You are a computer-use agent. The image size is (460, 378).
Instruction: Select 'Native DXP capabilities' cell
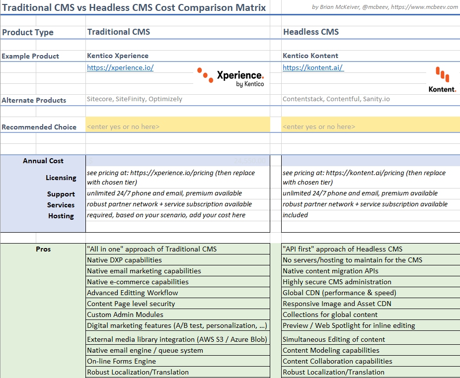[178, 260]
